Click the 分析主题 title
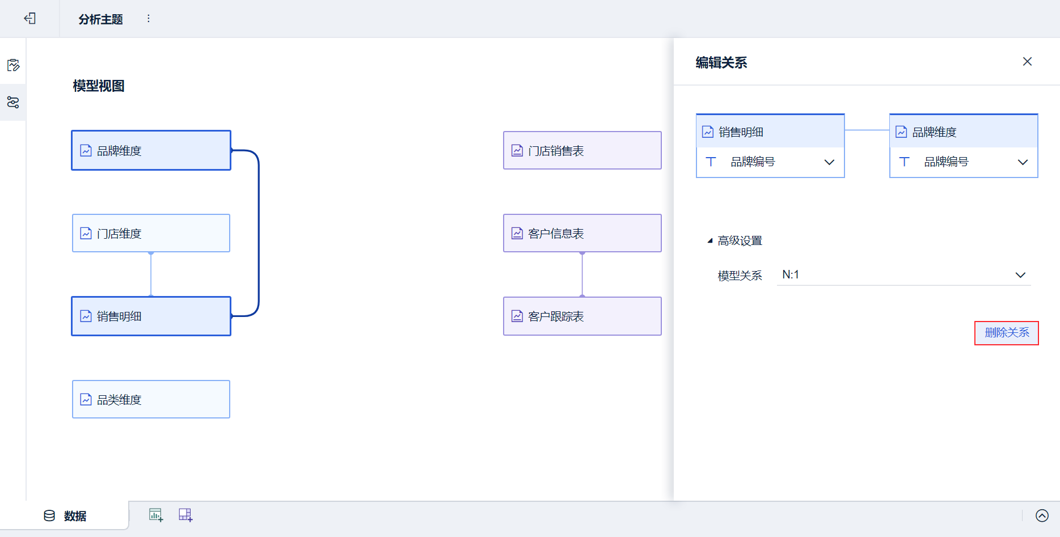Image resolution: width=1060 pixels, height=537 pixels. (101, 19)
